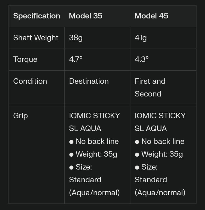Select the Torque row label
205x210 pixels.
coord(25,60)
